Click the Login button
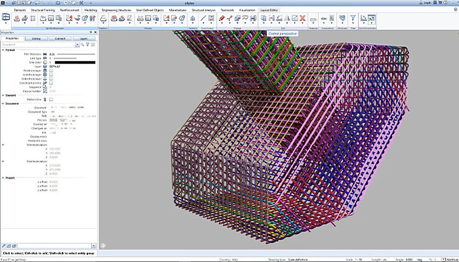Viewport: 459px width, 262px height. point(428,3)
